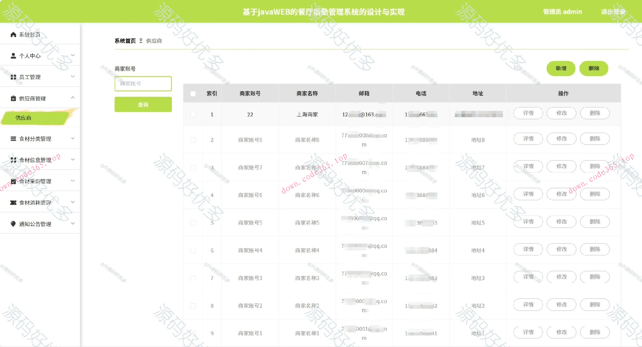
Task: Expand the 员工管理 chevron
Action: click(73, 77)
